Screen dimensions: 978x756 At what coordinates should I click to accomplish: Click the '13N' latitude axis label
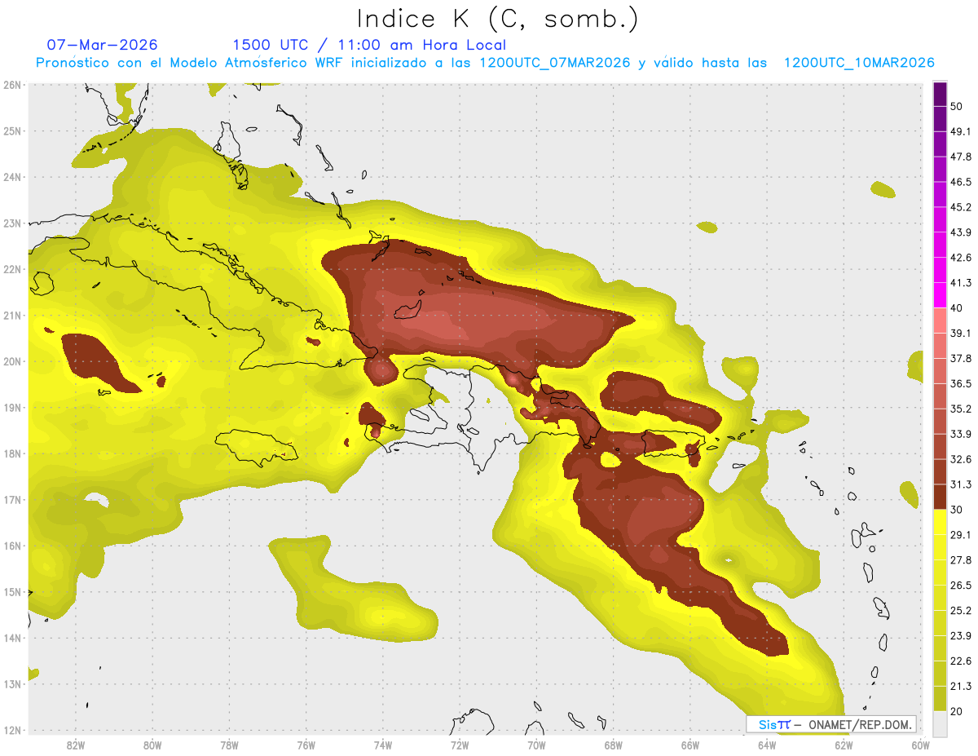pyautogui.click(x=12, y=684)
